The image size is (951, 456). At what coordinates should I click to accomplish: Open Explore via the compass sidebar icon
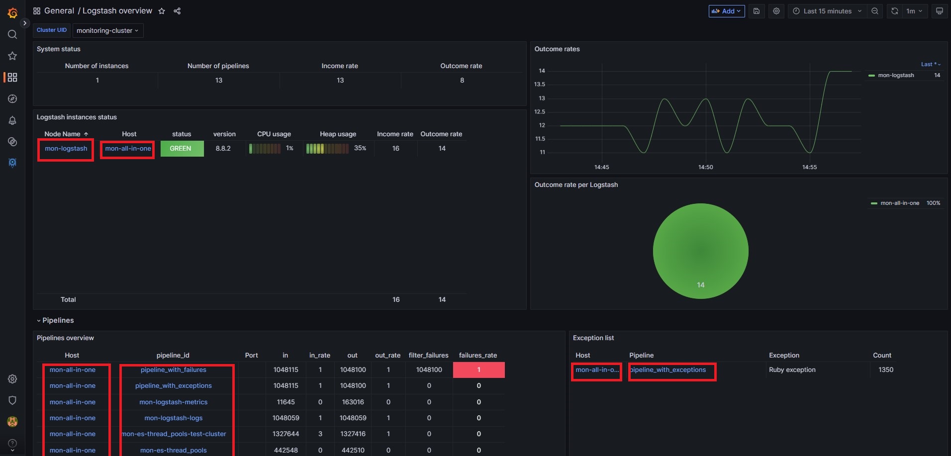pyautogui.click(x=12, y=99)
